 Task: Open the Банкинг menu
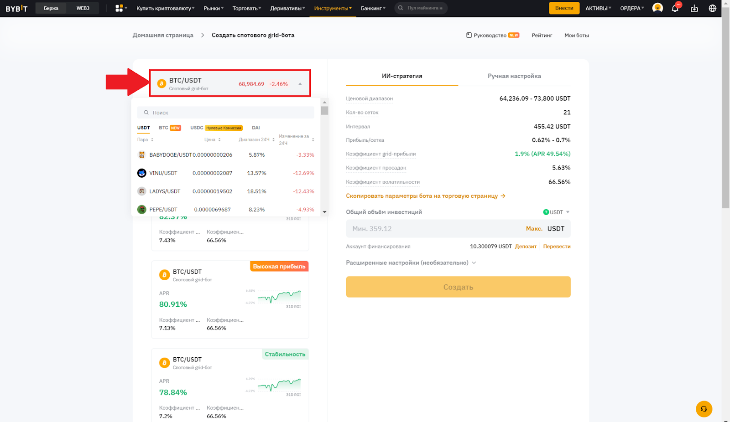[373, 8]
